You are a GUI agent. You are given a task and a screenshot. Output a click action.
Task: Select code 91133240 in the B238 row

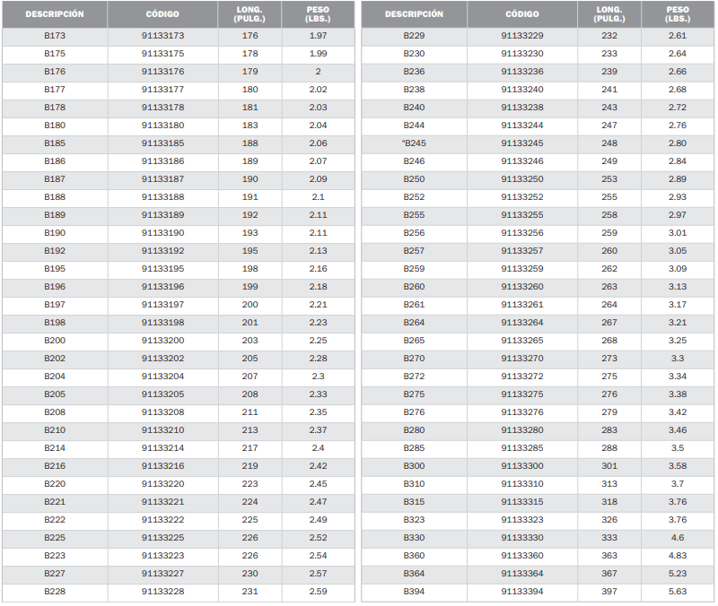click(x=522, y=89)
